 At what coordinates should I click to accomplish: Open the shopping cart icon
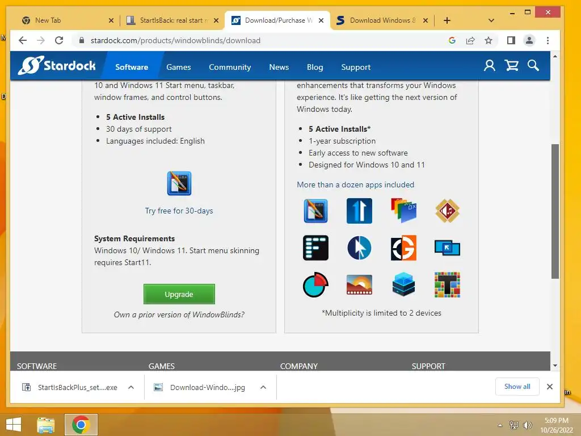click(511, 66)
